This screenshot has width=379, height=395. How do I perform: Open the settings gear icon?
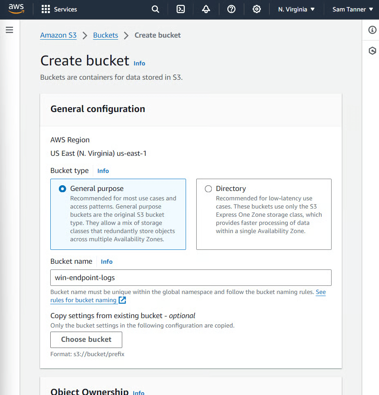tap(257, 9)
